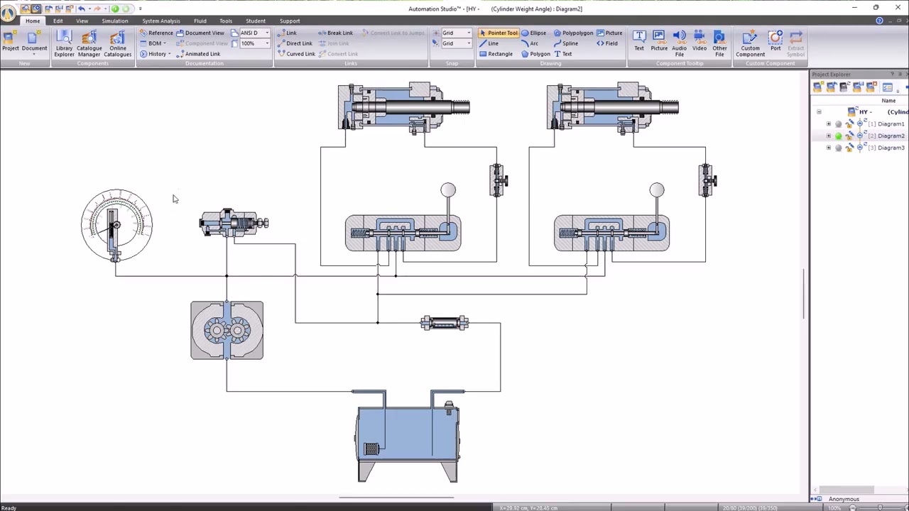
Task: Create a new Document
Action: coord(34,41)
